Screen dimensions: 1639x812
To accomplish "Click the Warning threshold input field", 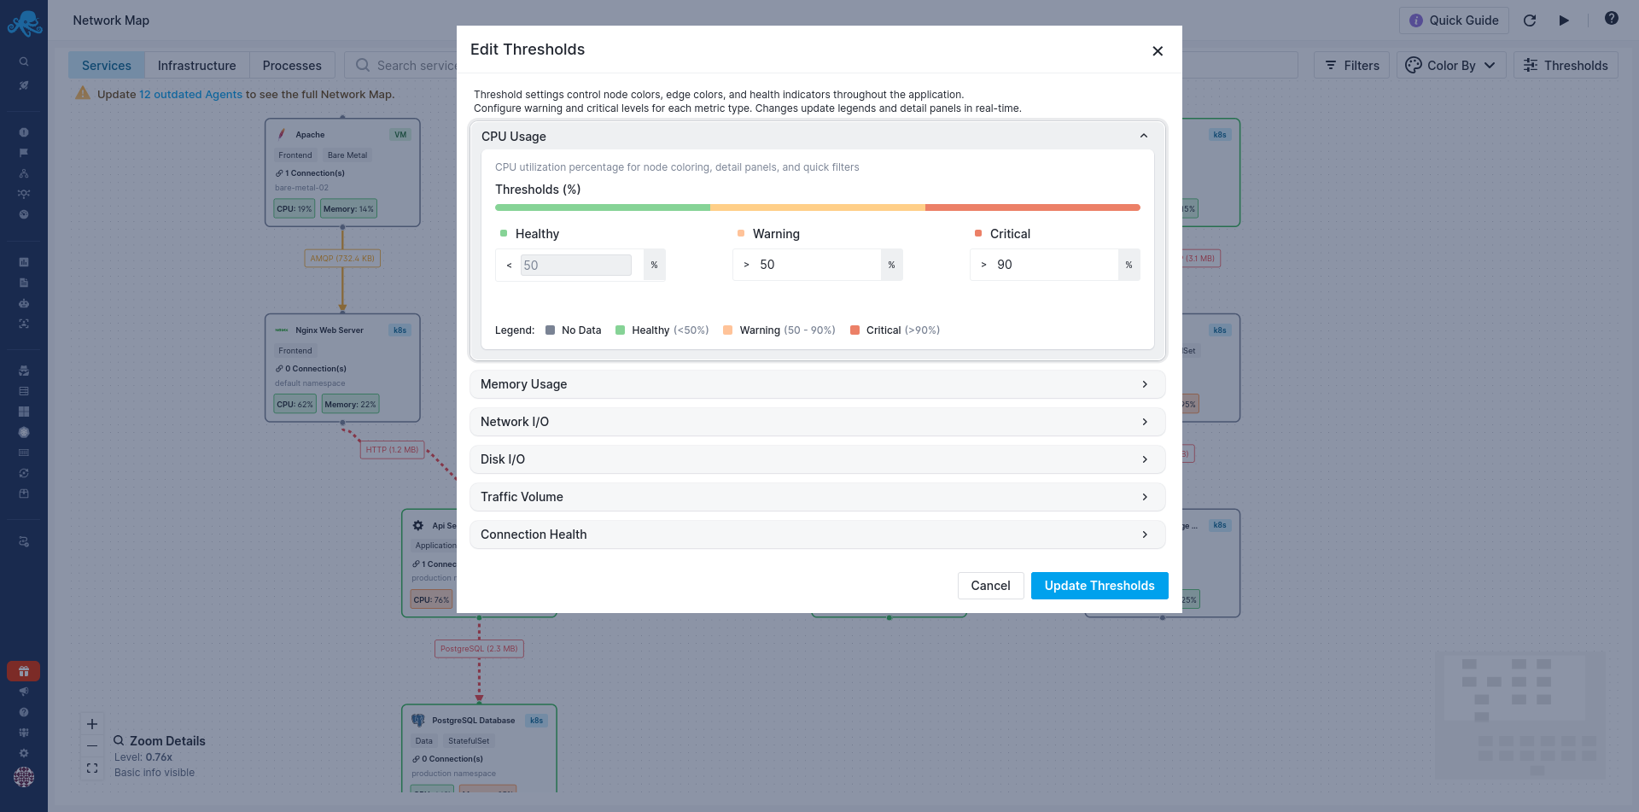I will pyautogui.click(x=815, y=265).
